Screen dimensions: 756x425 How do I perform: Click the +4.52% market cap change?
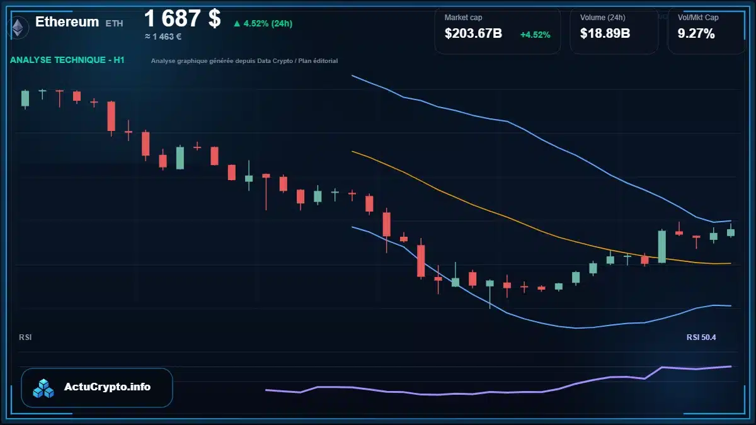[x=535, y=35]
